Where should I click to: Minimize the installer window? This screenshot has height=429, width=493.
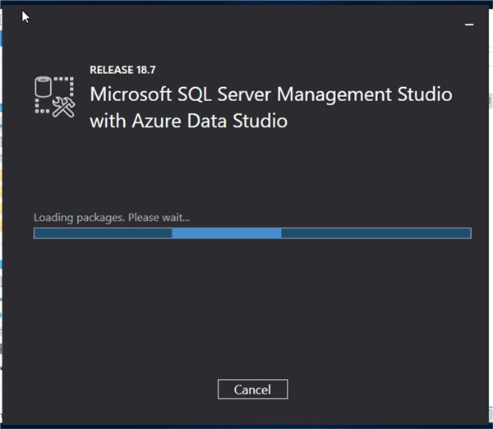[x=469, y=25]
